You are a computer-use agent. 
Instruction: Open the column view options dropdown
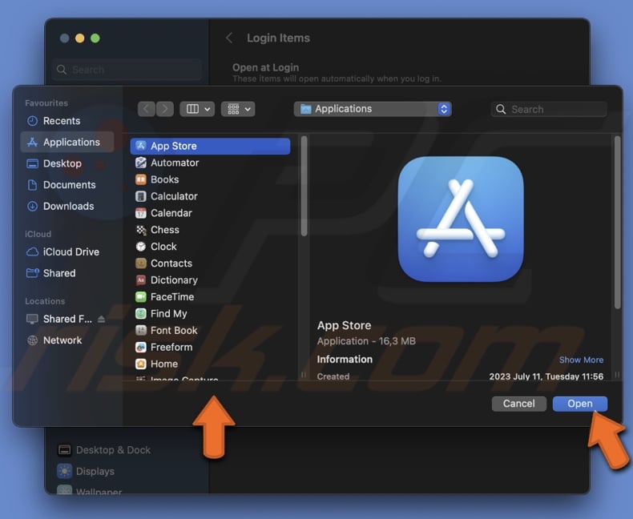tap(197, 109)
